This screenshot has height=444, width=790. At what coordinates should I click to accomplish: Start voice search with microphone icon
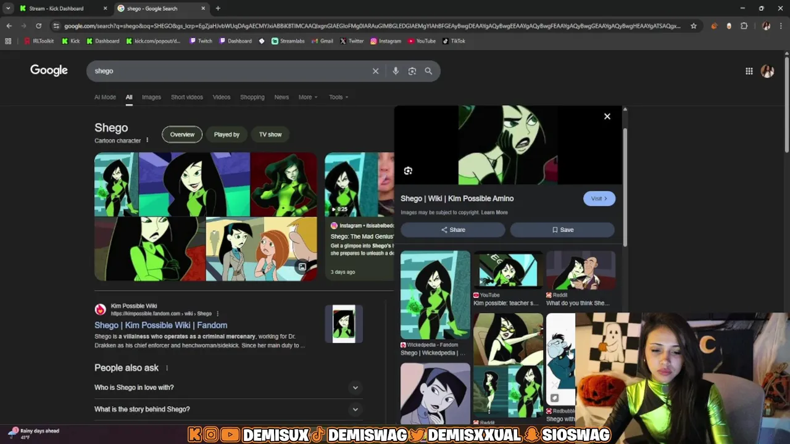click(x=396, y=71)
